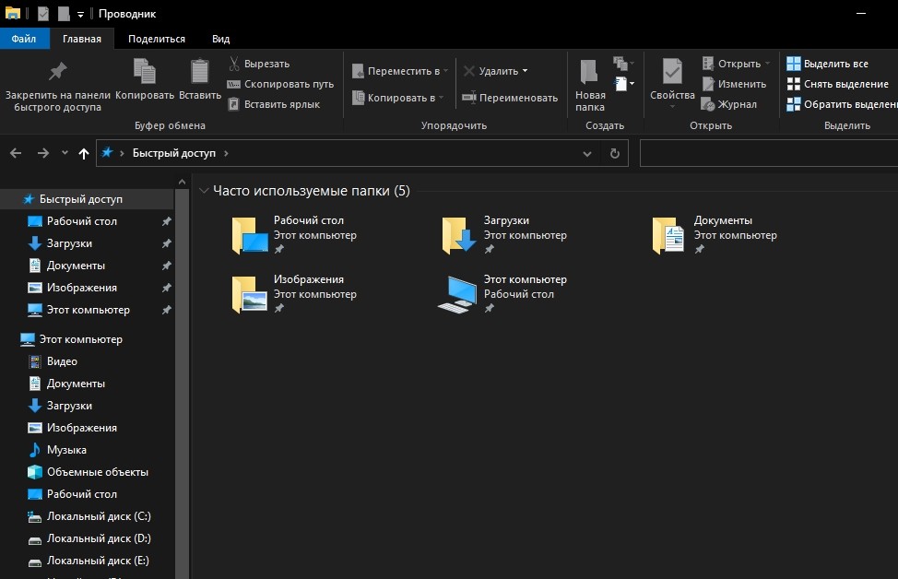Open Properties via the checkmark icon
898x579 pixels.
(x=672, y=72)
